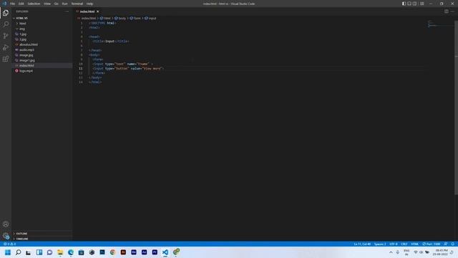458x258 pixels.
Task: Click Spaces: 2 indentation selector
Action: click(380, 244)
